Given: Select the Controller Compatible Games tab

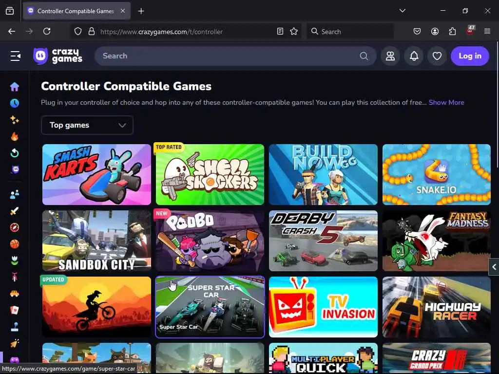Looking at the screenshot, I should coord(76,11).
